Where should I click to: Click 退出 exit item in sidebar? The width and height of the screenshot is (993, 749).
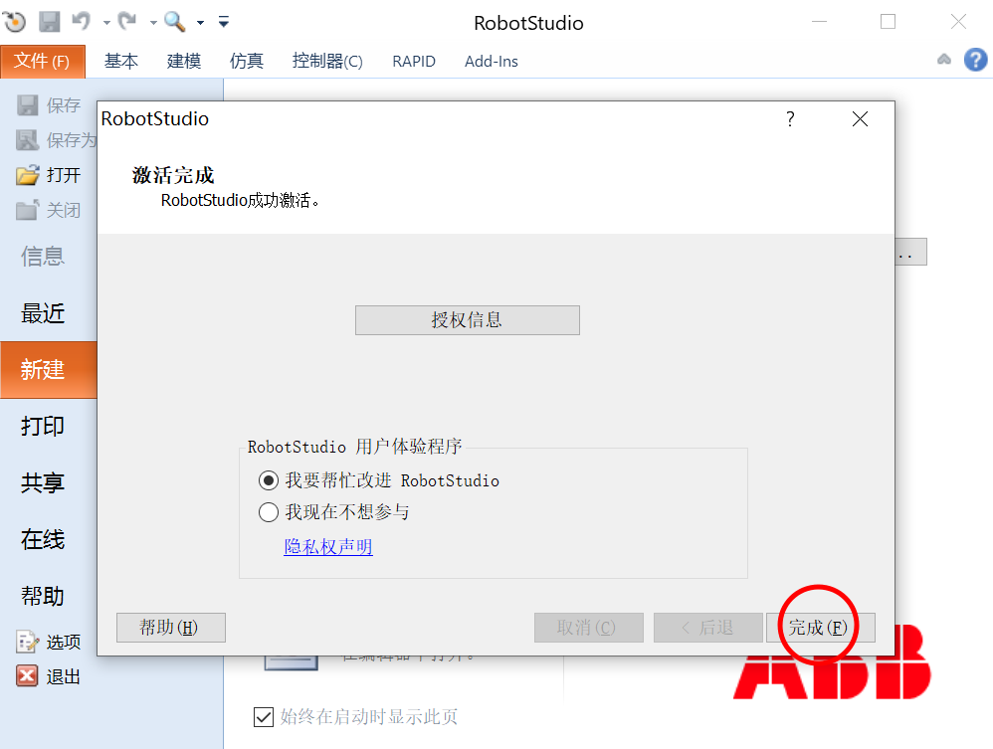click(x=49, y=676)
